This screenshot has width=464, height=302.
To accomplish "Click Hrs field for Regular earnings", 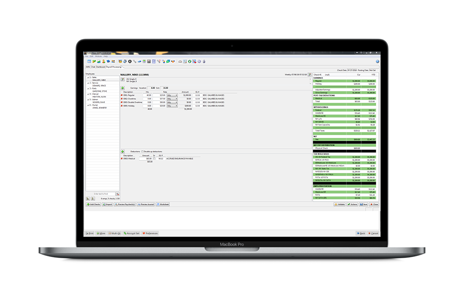I will coord(147,95).
